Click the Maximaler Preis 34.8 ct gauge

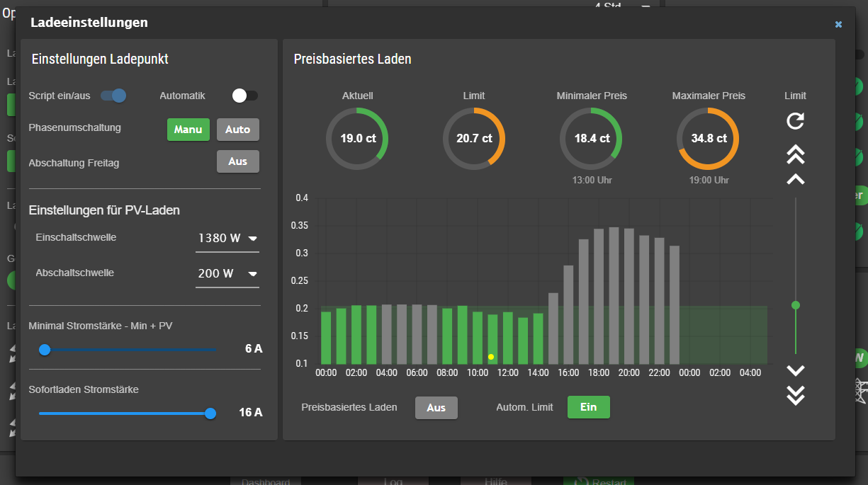click(x=708, y=139)
